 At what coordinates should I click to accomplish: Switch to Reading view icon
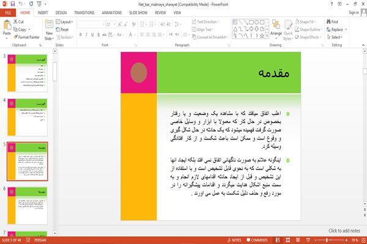point(298,240)
